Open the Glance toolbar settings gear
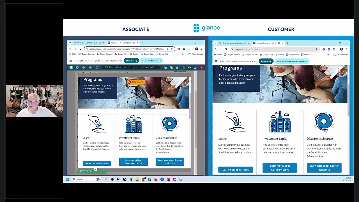 coord(77,67)
